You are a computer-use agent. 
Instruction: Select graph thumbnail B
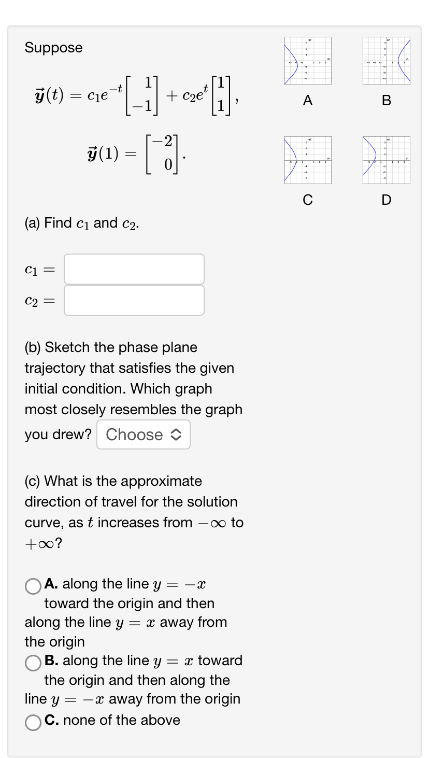point(386,61)
